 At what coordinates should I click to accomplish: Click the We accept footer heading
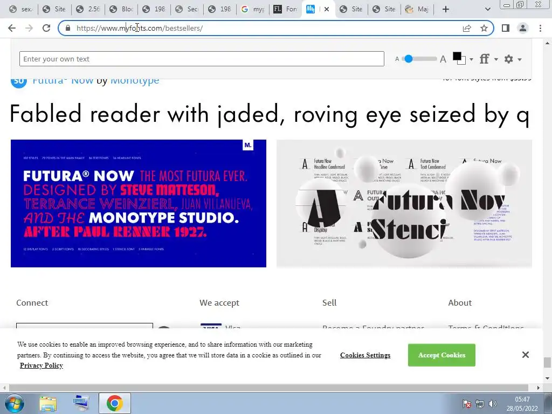pyautogui.click(x=219, y=303)
